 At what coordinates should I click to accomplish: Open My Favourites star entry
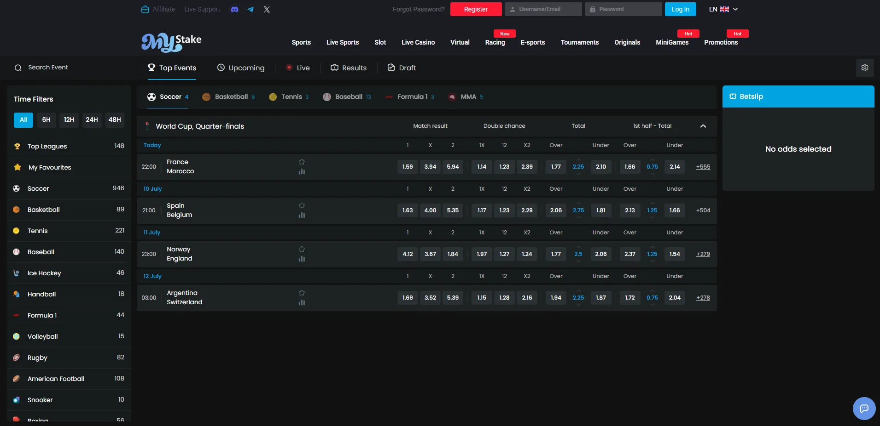69,167
